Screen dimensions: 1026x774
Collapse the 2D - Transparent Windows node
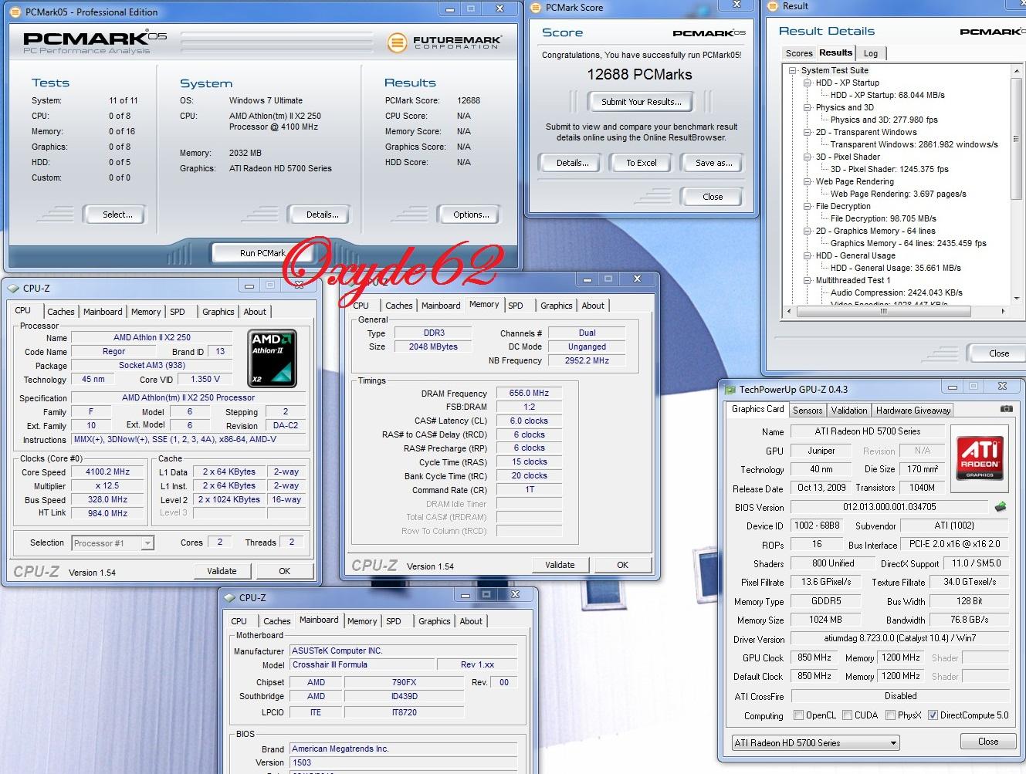[808, 132]
